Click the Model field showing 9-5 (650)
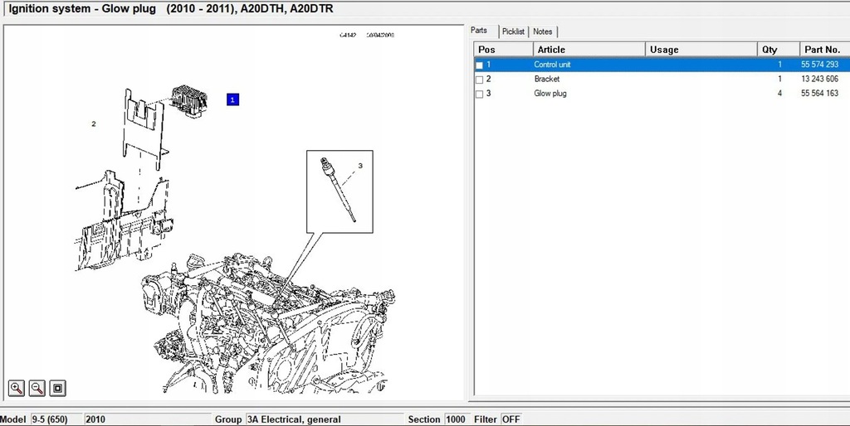Screen dimensions: 850x426 pyautogui.click(x=56, y=419)
